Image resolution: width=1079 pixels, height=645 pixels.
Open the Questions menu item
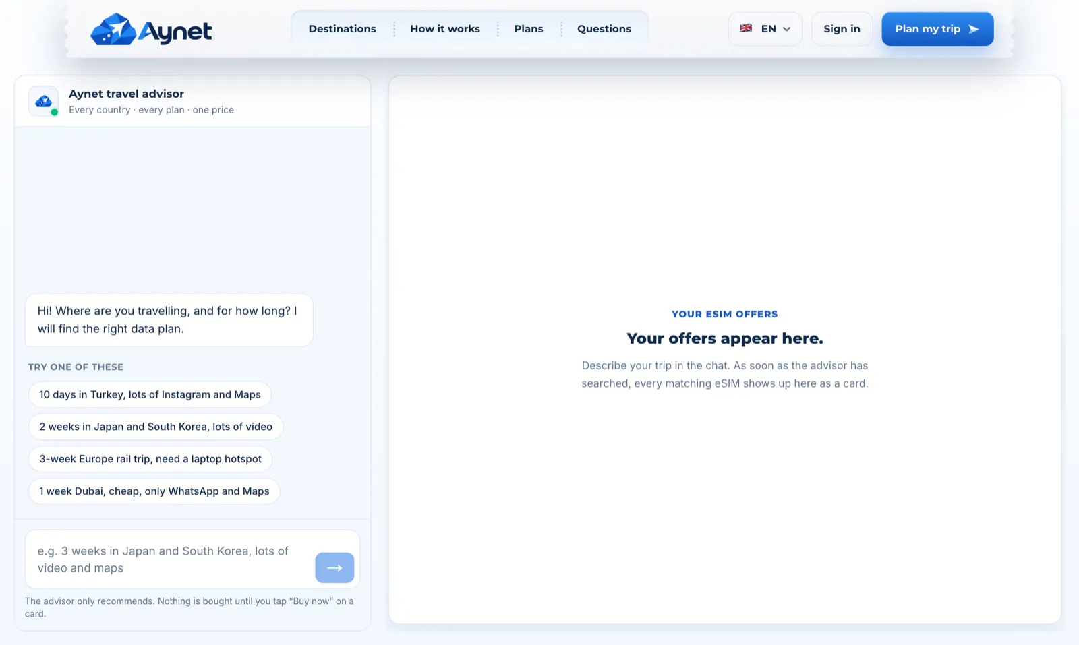(x=604, y=29)
